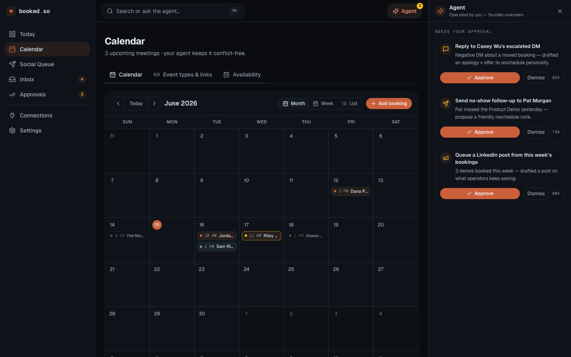Click Add booking button

point(389,104)
